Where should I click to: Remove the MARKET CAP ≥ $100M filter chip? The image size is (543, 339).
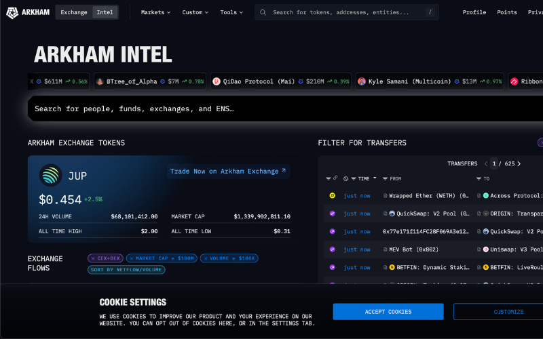click(x=132, y=258)
